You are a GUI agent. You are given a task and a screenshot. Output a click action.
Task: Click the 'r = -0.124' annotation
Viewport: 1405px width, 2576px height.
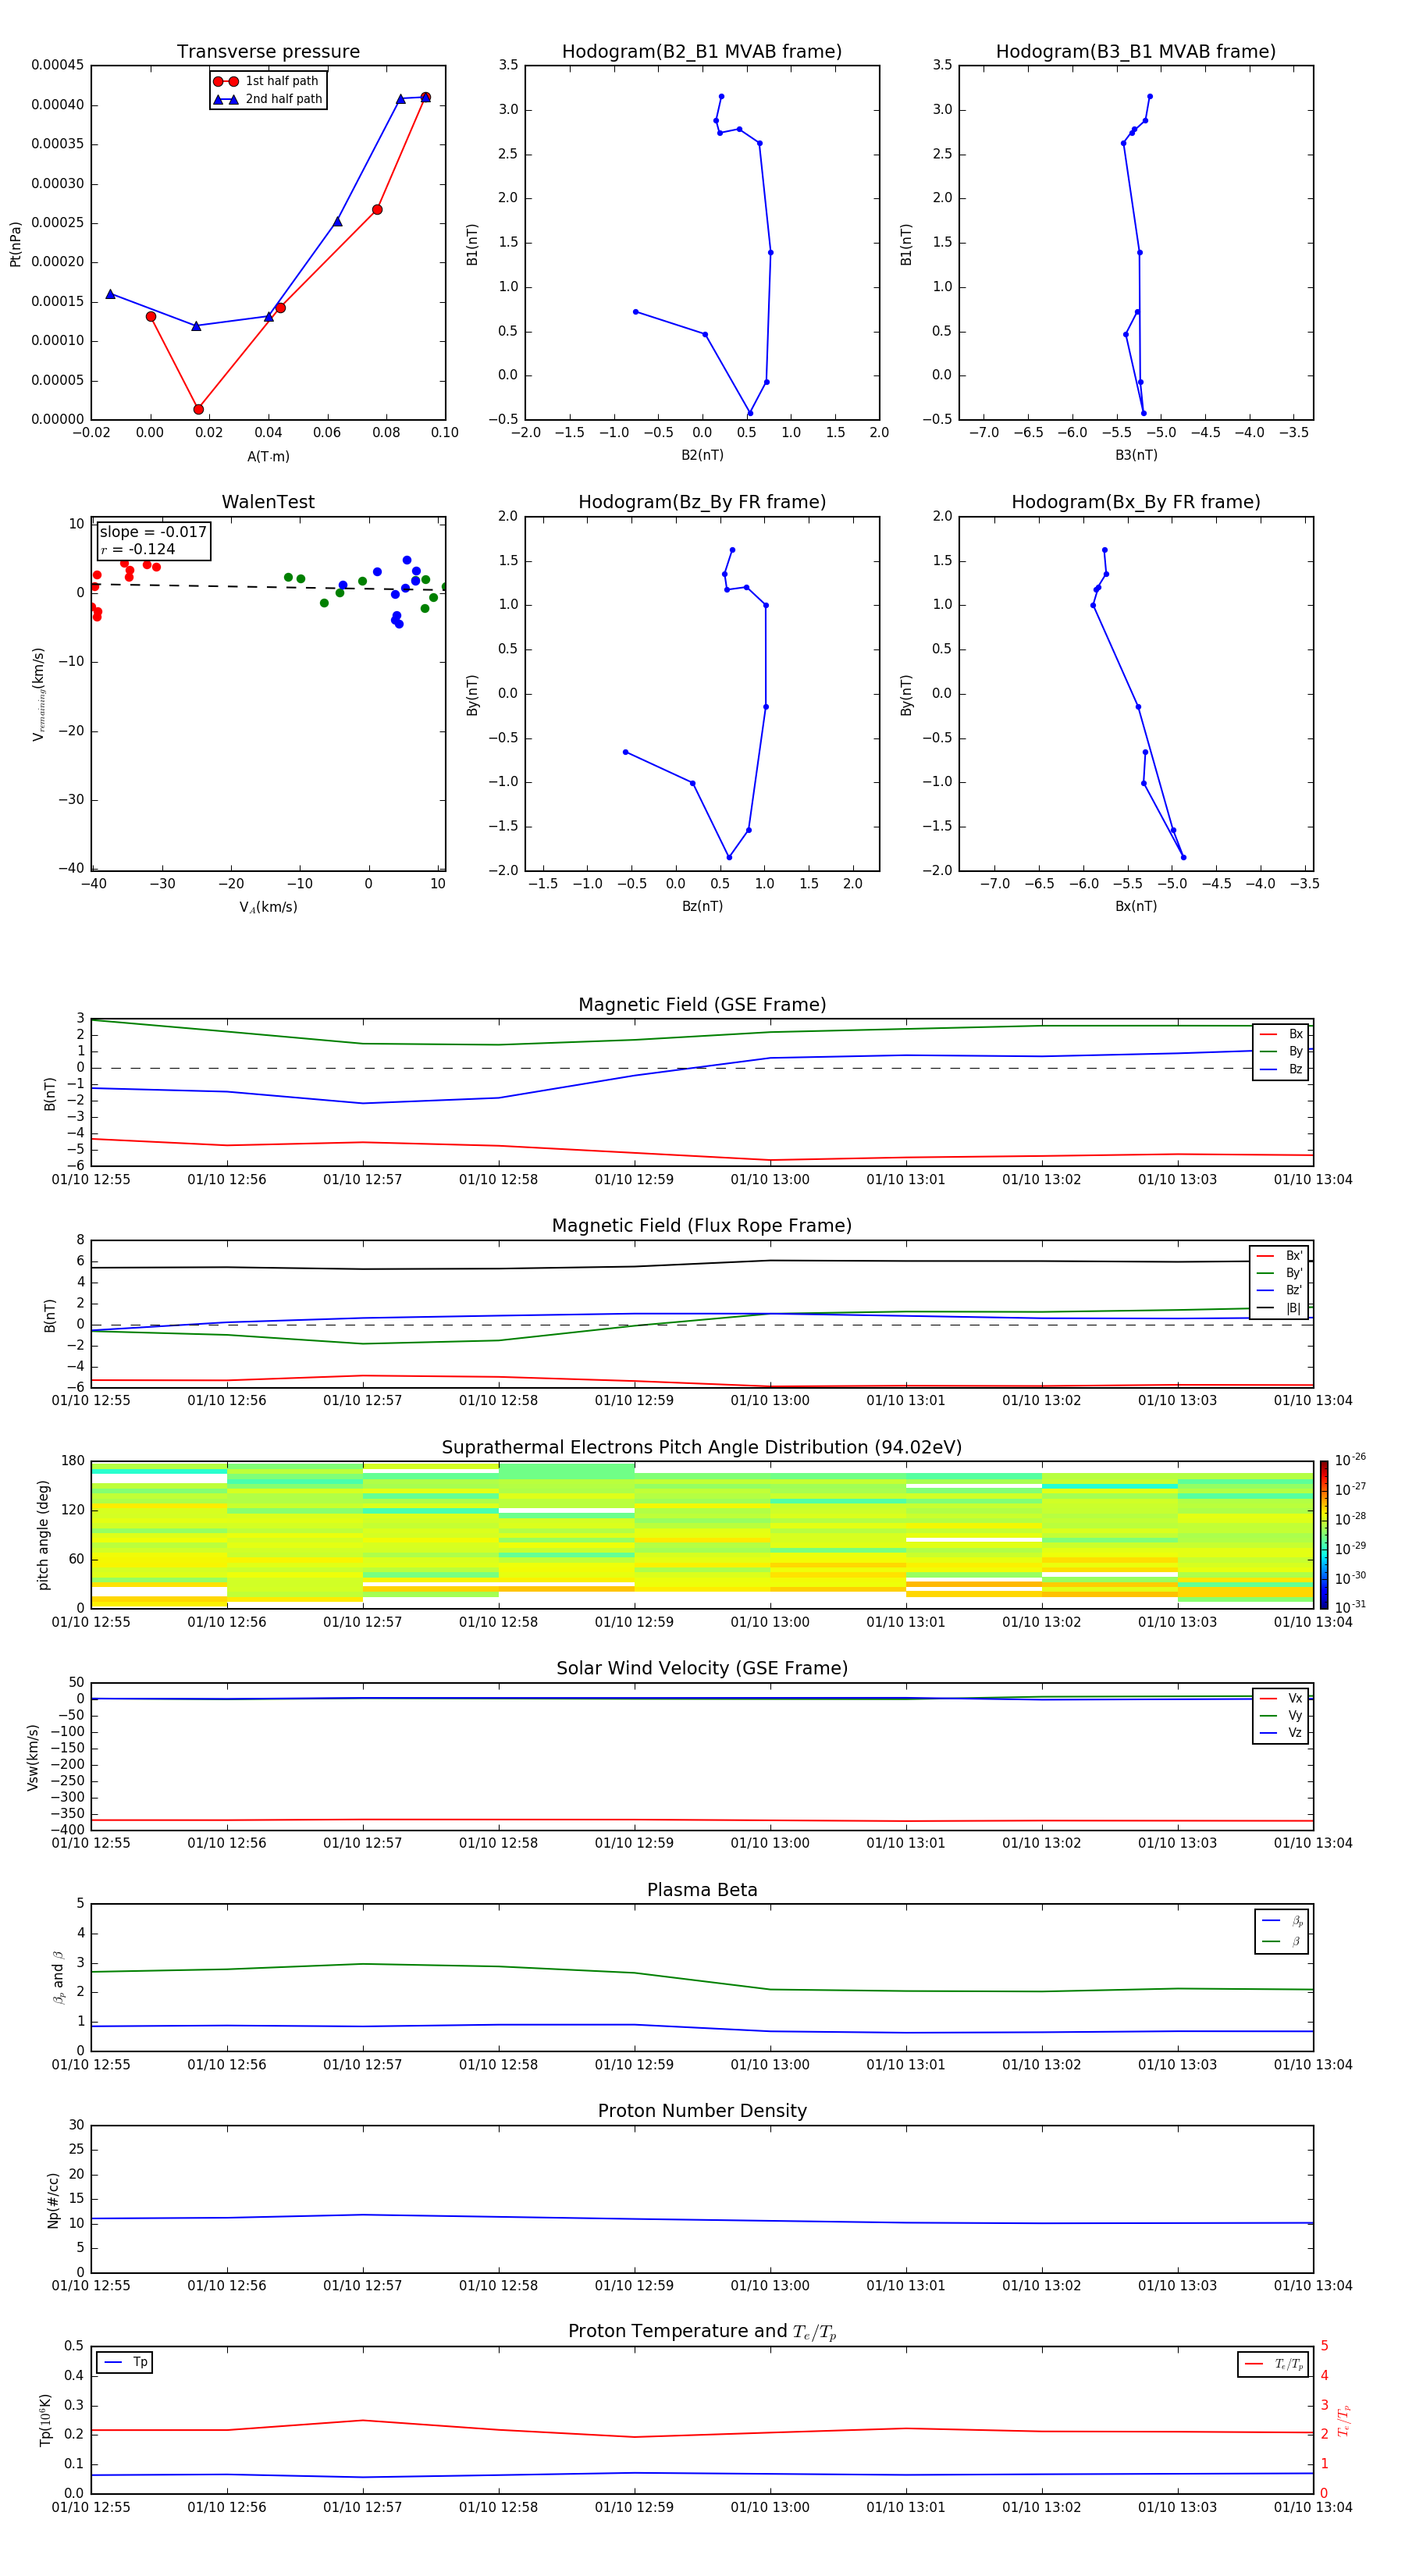click(x=138, y=549)
